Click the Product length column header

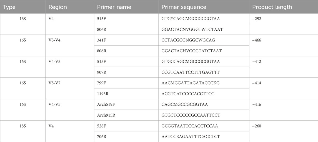(284, 7)
